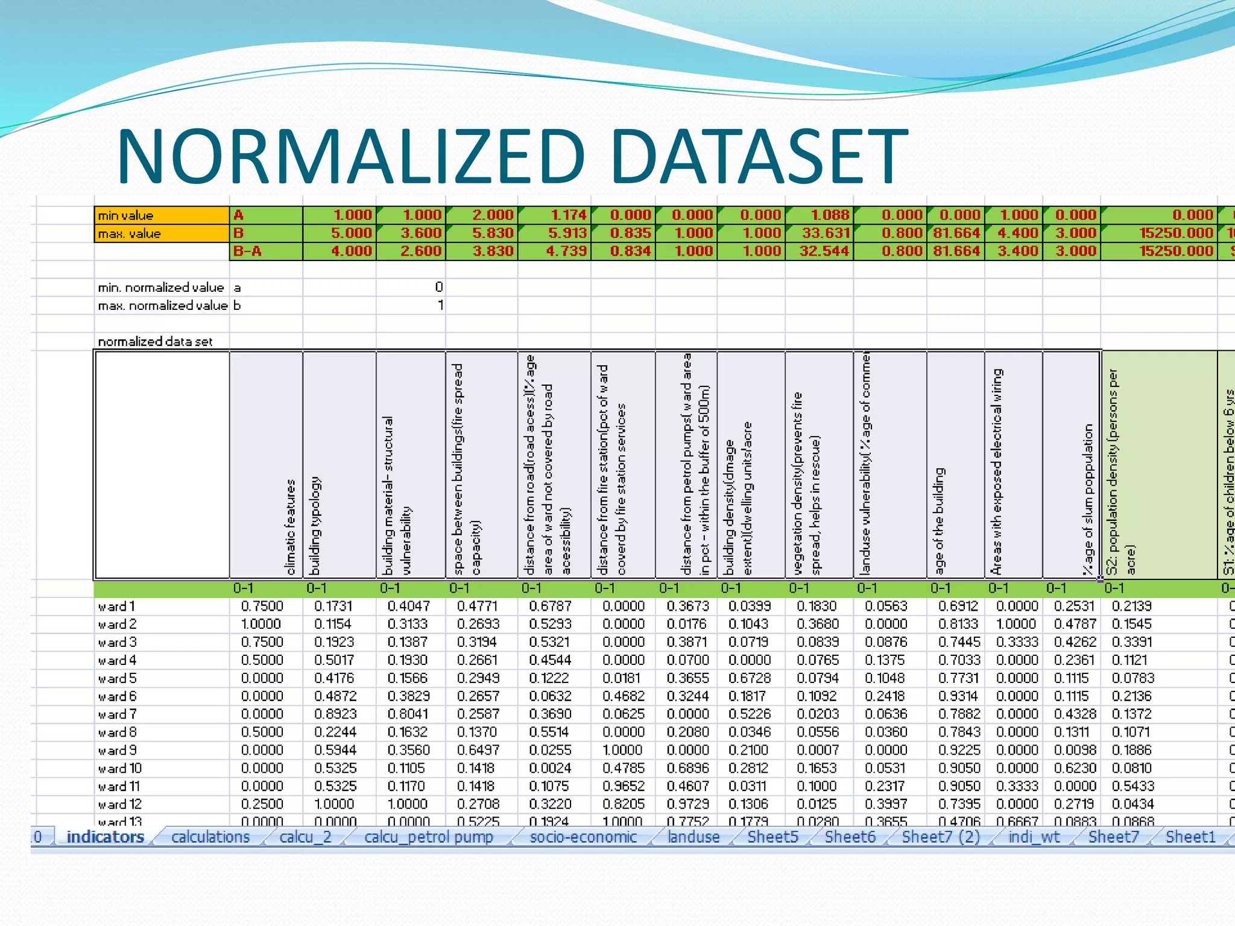Select the 'building typology' column header
This screenshot has height=926, width=1235.
(340, 465)
